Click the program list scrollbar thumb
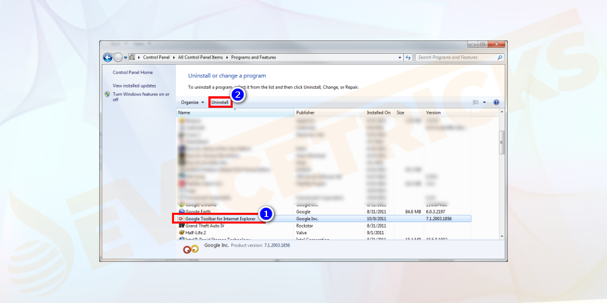Screen dimensions: 607x303 pyautogui.click(x=502, y=142)
